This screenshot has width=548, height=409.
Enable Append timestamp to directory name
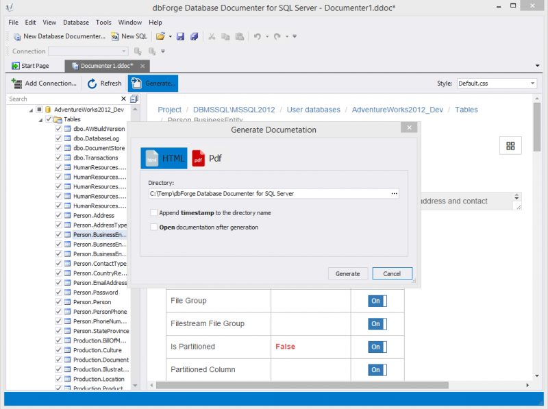[153, 212]
